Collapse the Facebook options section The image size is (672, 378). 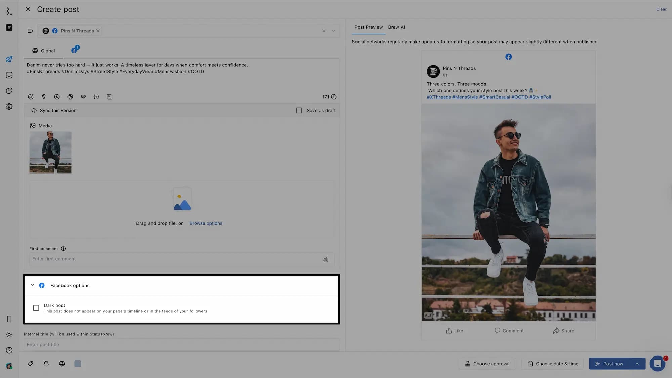click(33, 285)
